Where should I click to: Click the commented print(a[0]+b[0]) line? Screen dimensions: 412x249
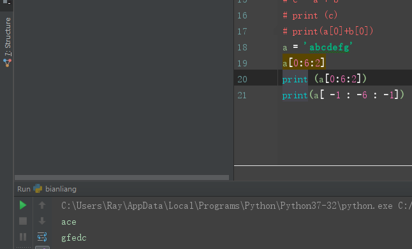(328, 31)
